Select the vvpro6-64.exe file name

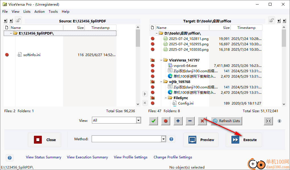(x=185, y=65)
